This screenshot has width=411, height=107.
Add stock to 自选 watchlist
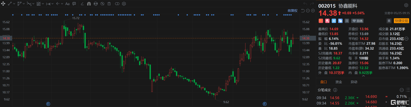pos(357,21)
